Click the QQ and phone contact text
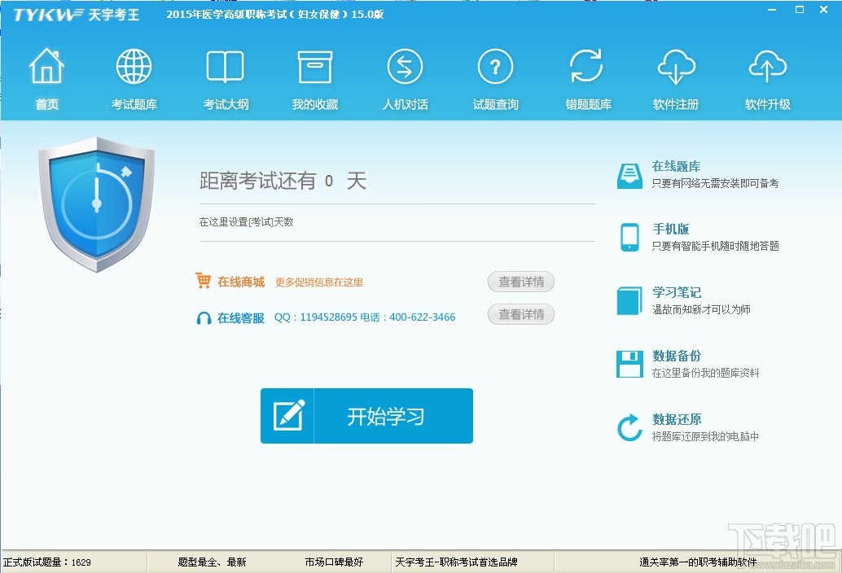 (365, 317)
